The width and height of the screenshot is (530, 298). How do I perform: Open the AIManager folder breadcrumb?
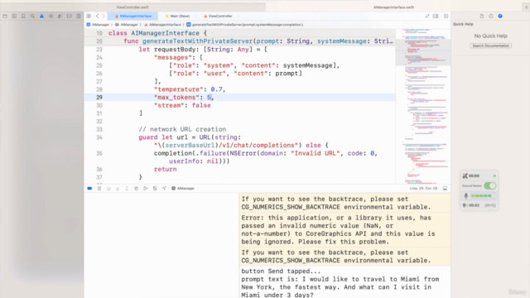127,25
